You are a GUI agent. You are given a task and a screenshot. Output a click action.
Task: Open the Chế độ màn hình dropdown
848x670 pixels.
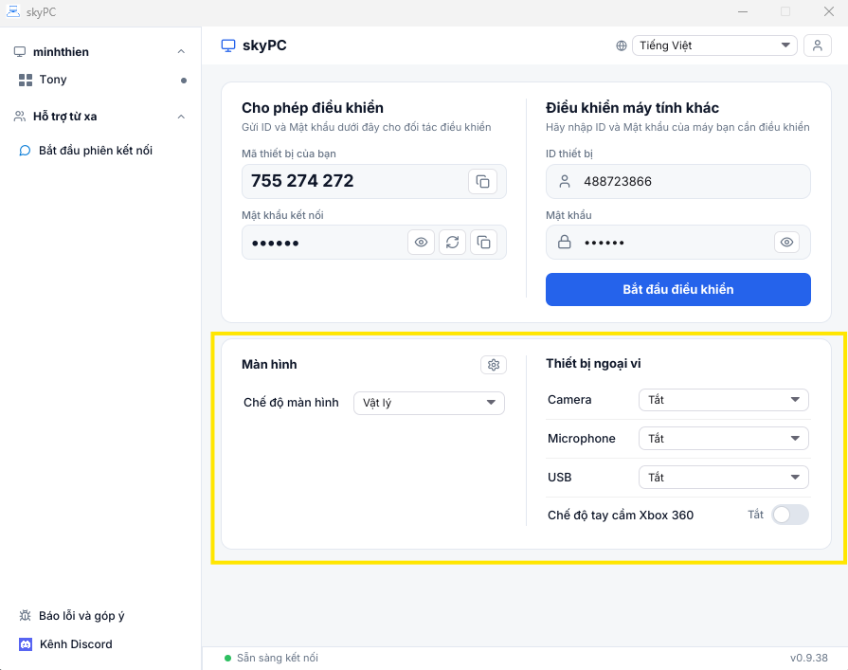[429, 403]
